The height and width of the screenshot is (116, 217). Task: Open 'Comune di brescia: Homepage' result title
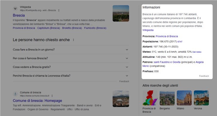[x=37, y=101]
